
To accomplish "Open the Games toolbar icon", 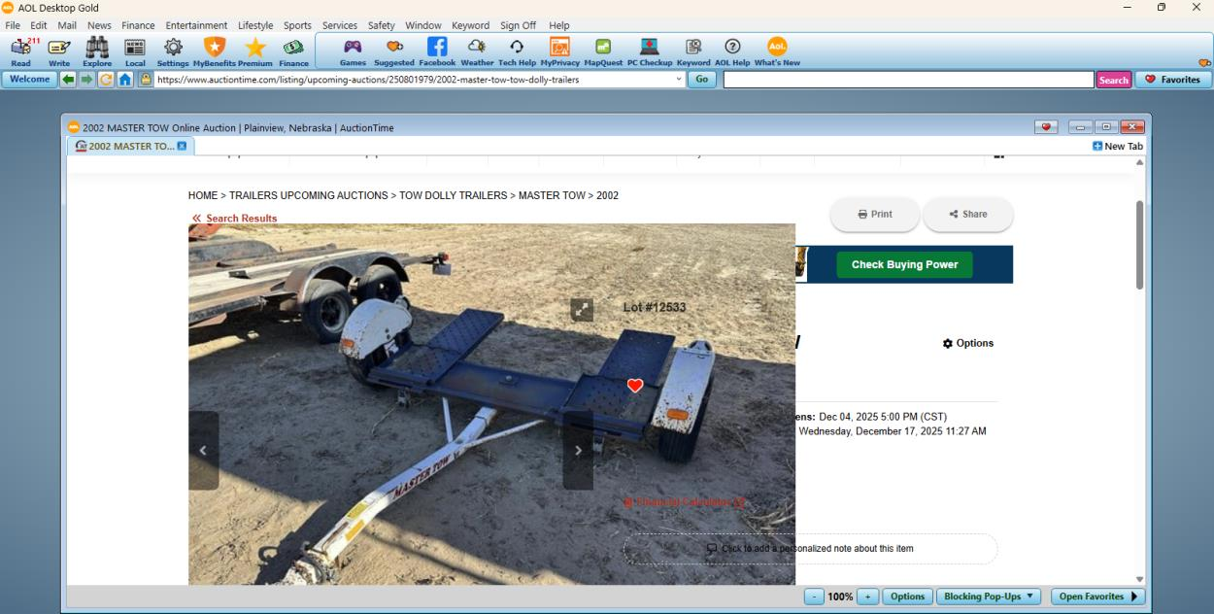I will (353, 51).
